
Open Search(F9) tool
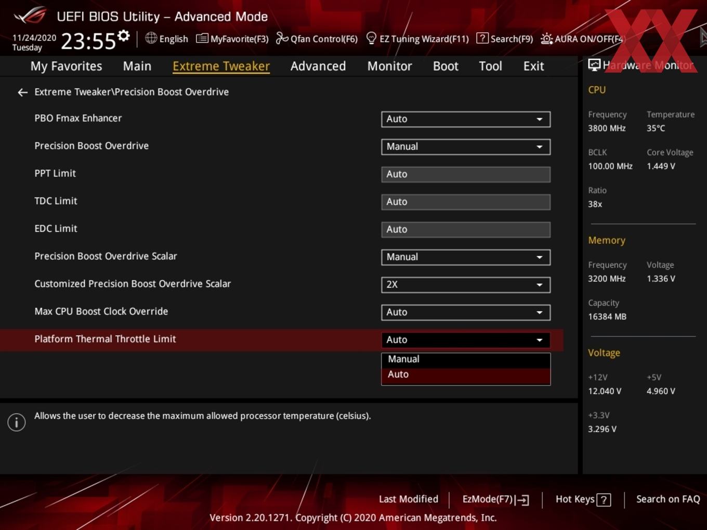point(505,38)
